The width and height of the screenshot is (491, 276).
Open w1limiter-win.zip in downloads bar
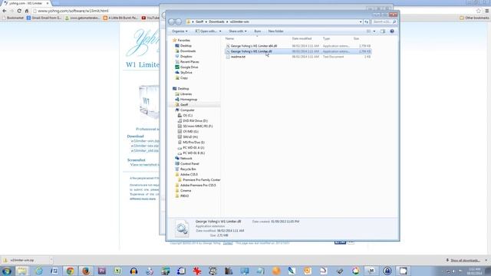pyautogui.click(x=22, y=261)
